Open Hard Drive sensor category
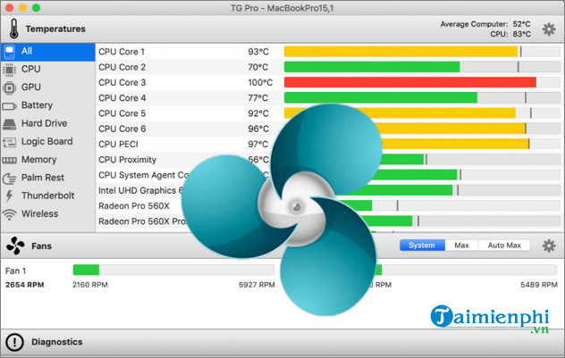Viewport: 565px width, 358px height. tap(44, 123)
